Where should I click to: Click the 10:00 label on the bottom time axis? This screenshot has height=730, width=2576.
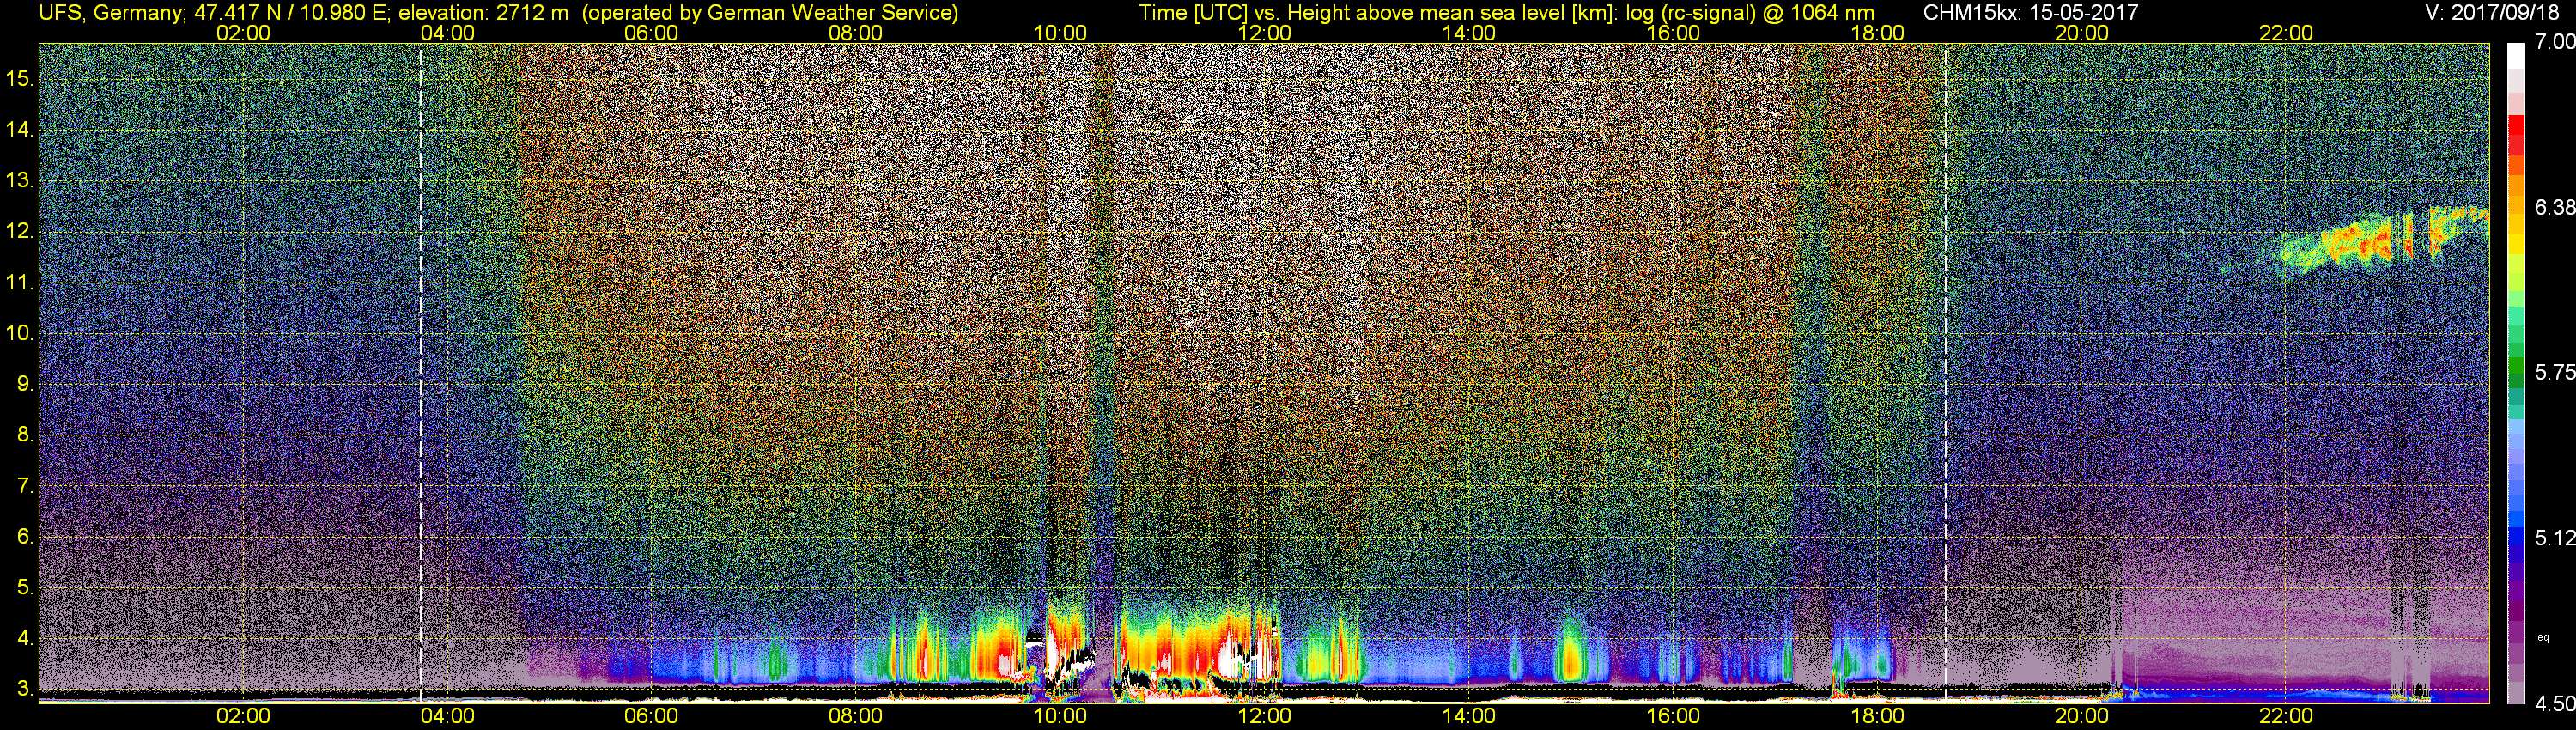pyautogui.click(x=1060, y=716)
